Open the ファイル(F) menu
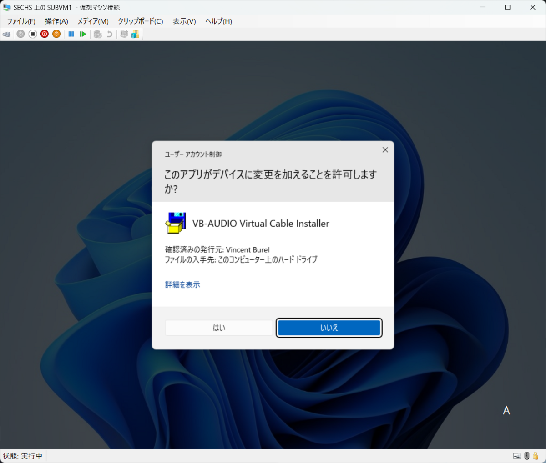 pos(21,21)
